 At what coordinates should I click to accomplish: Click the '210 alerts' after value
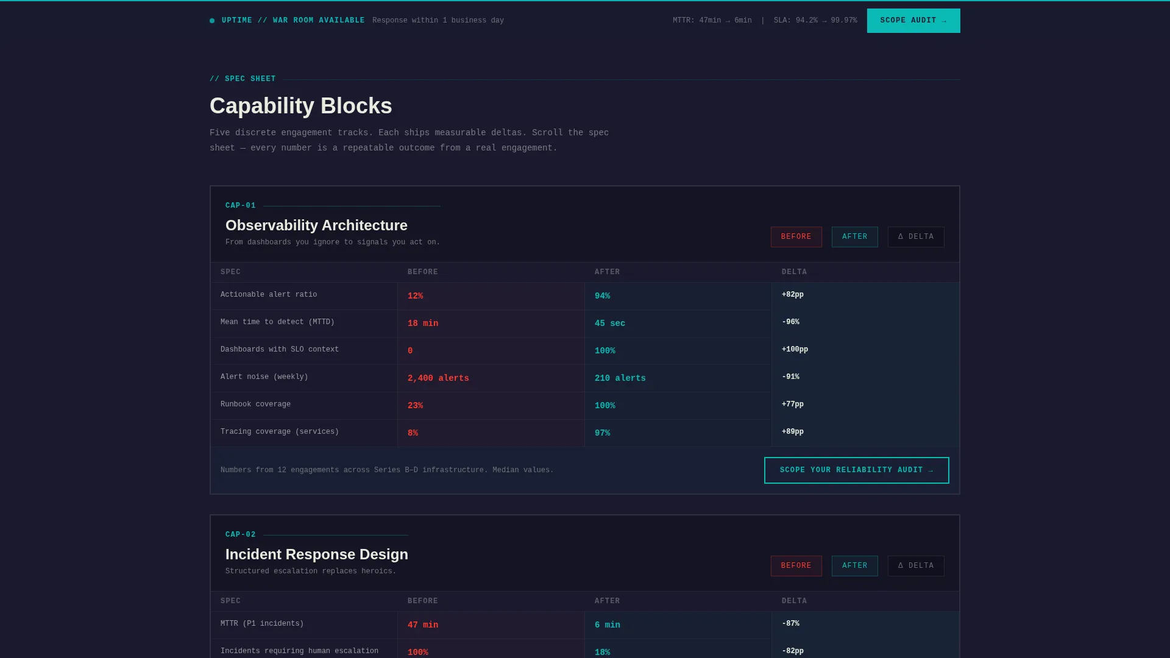pos(620,378)
